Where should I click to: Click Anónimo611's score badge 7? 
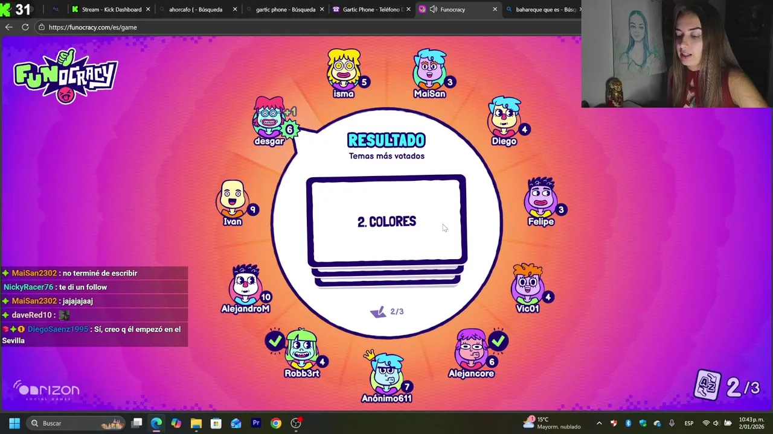click(407, 387)
